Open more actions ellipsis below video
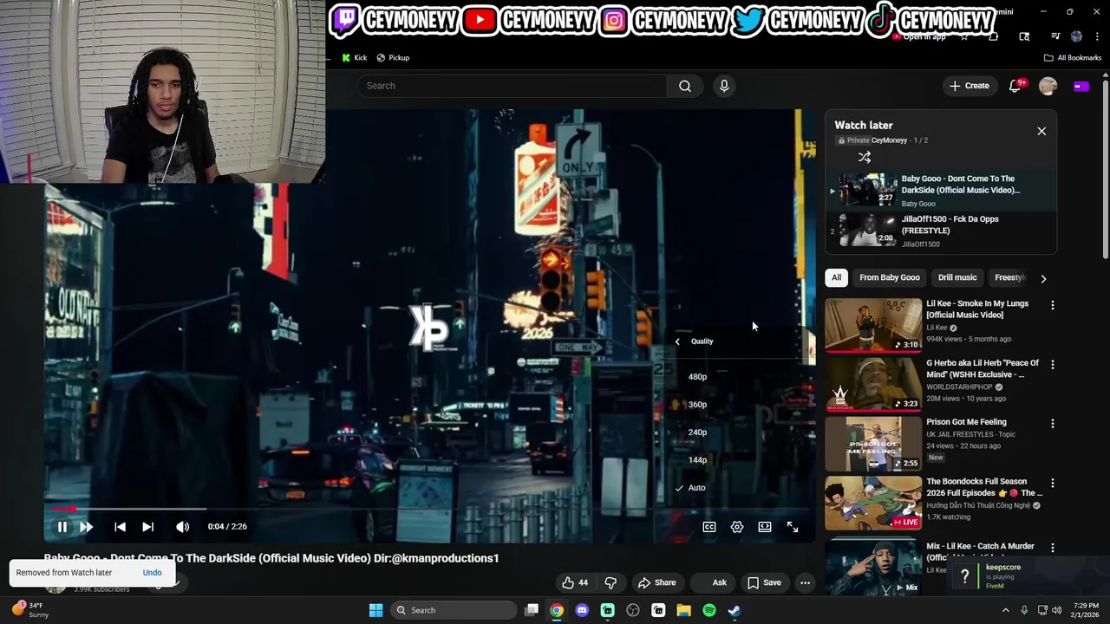The image size is (1110, 624). click(805, 582)
